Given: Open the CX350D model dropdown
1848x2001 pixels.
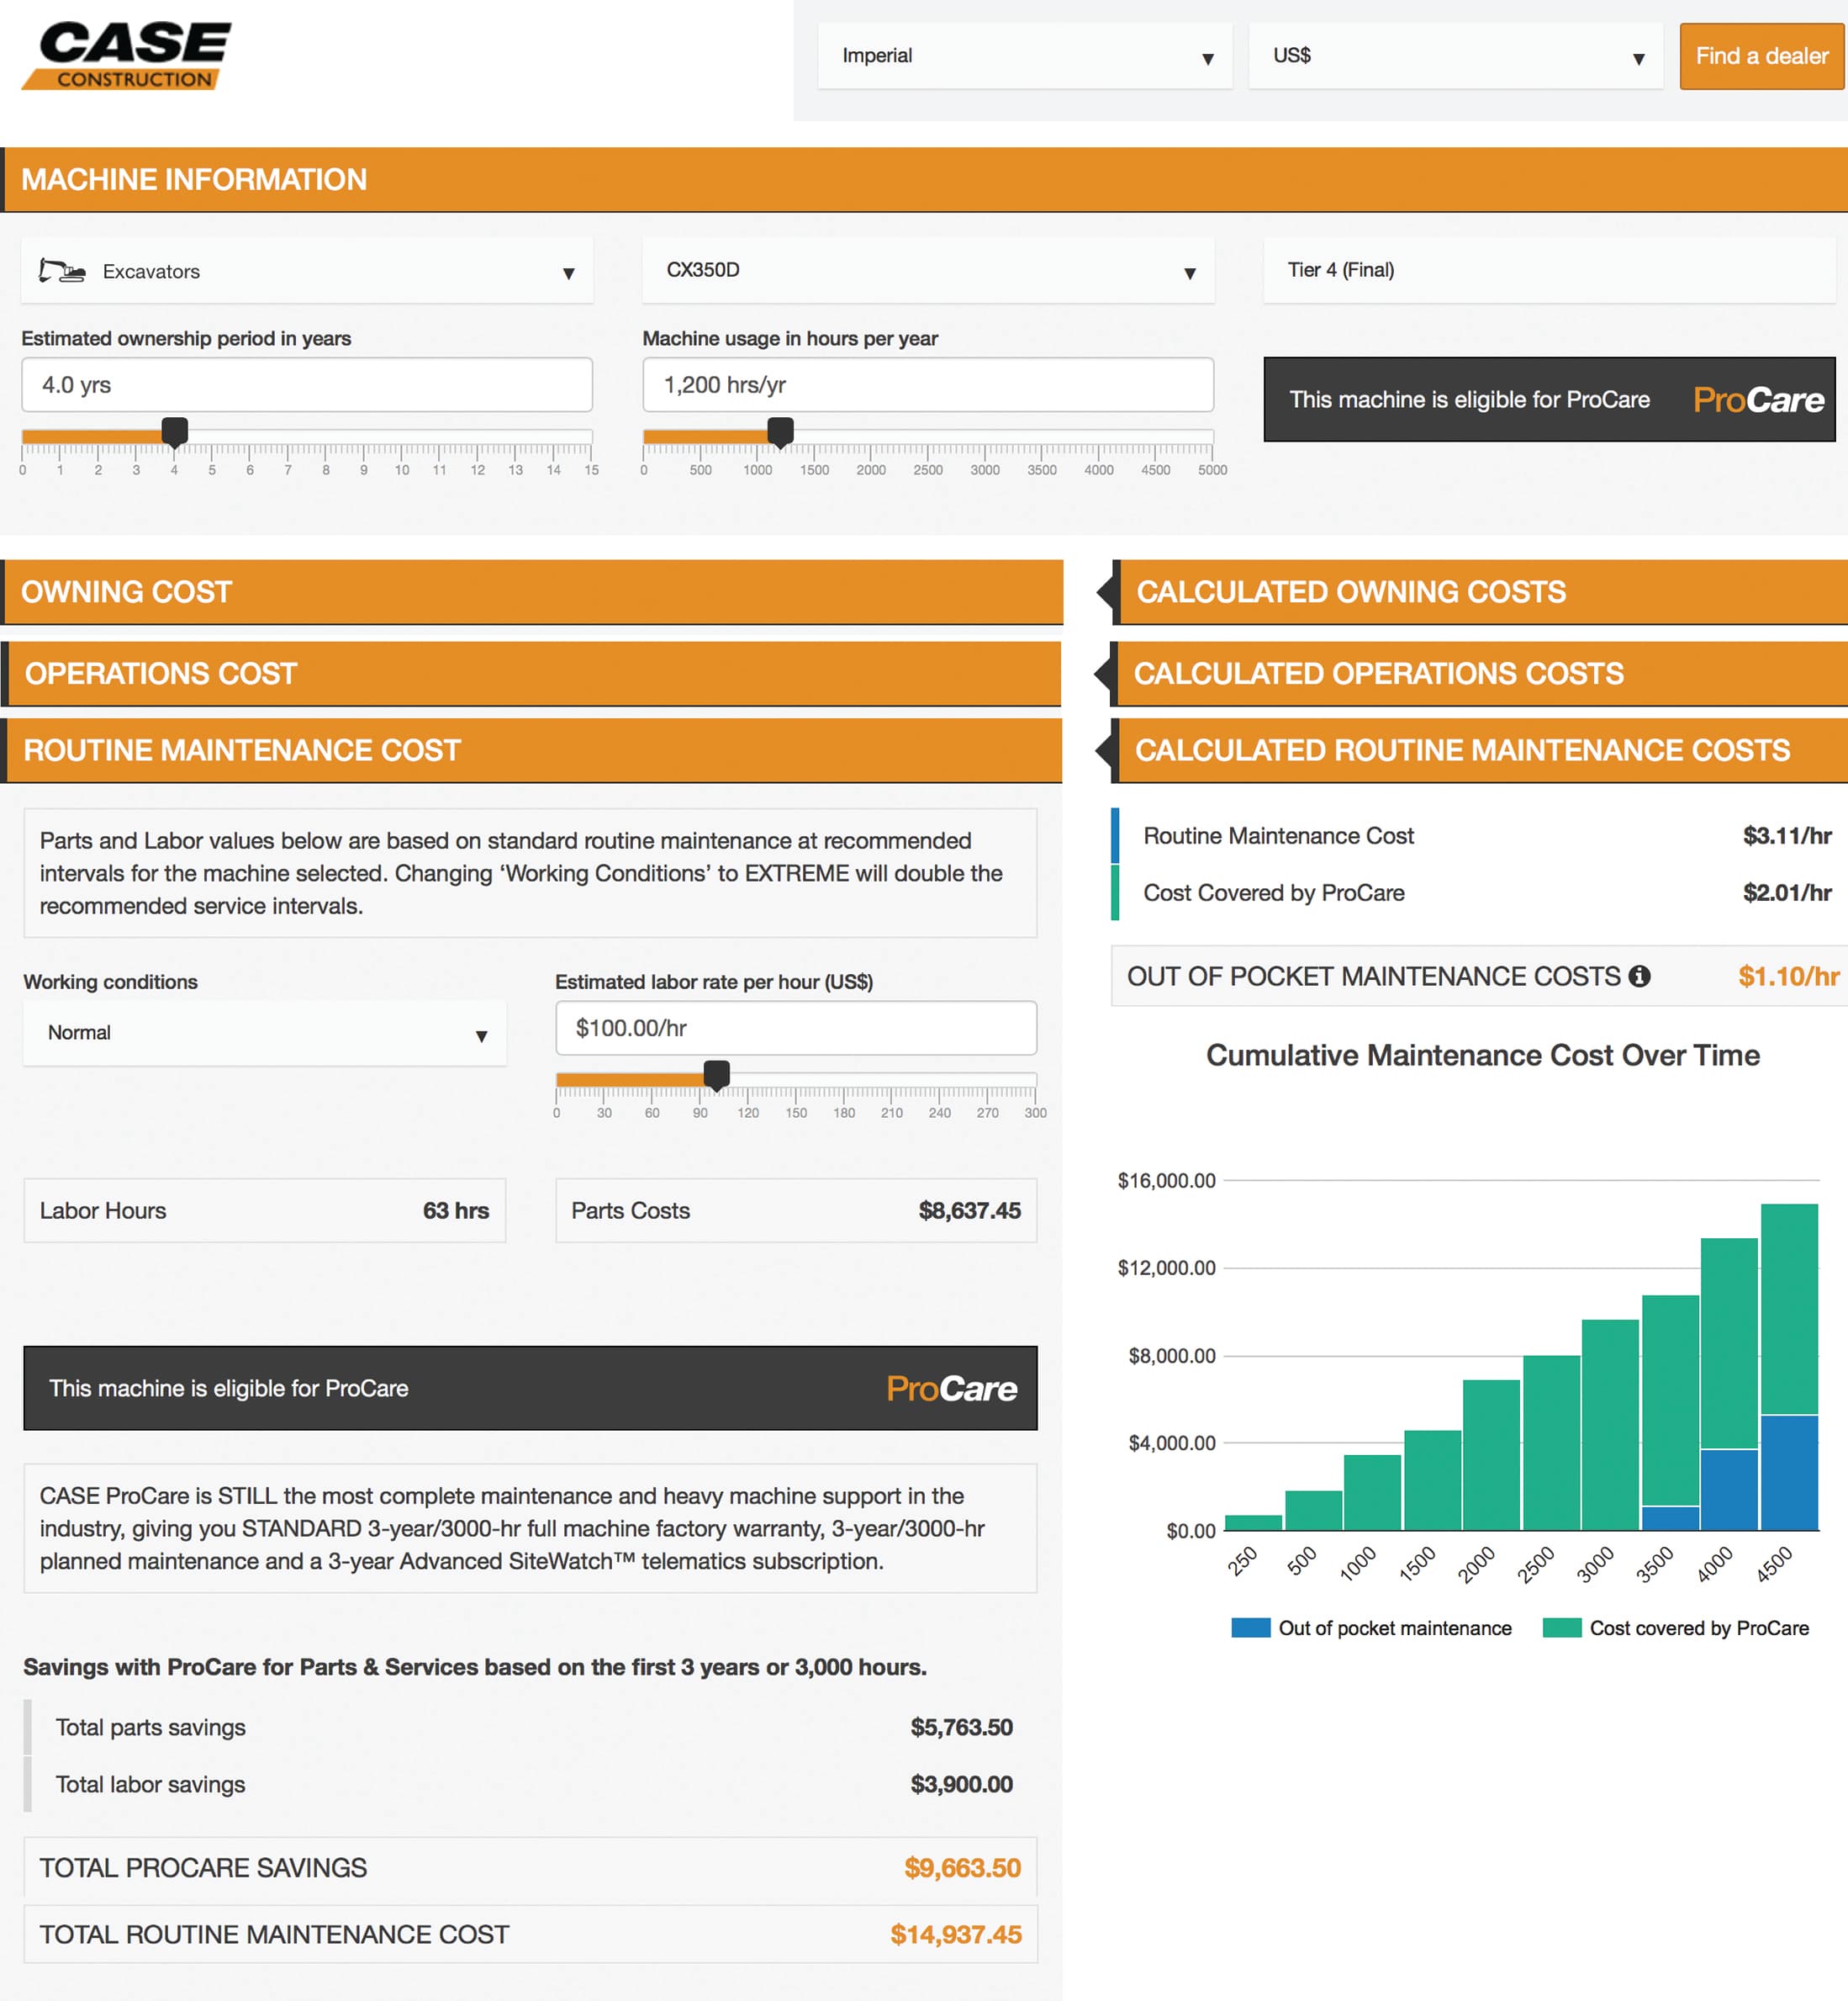Looking at the screenshot, I should [x=927, y=271].
